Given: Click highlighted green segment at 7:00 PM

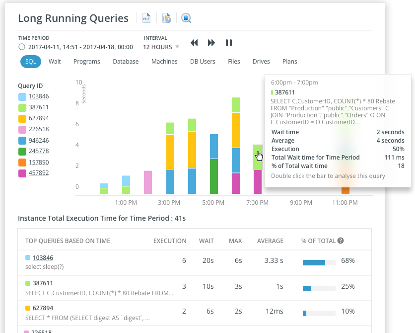Looking at the screenshot, I should pos(258,158).
